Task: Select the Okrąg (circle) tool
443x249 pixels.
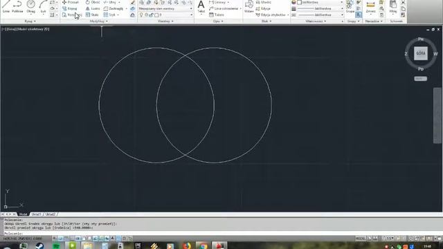Action: pos(30,7)
